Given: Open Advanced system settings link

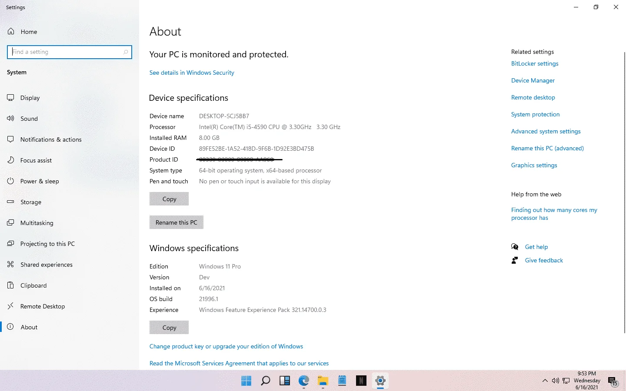Looking at the screenshot, I should point(546,131).
